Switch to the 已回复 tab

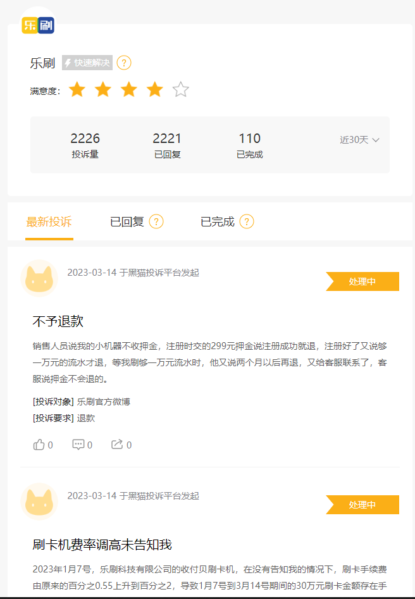coord(127,221)
